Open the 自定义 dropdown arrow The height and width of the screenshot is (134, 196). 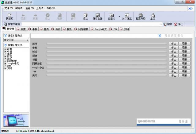tap(119, 16)
